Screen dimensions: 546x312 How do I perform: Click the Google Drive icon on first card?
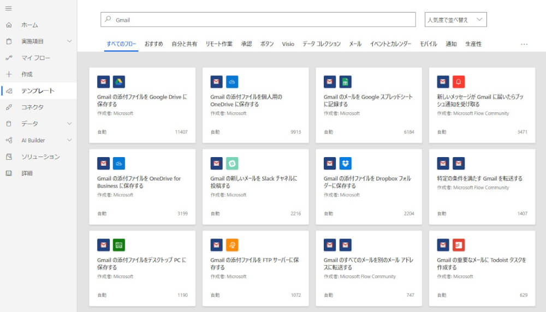119,82
